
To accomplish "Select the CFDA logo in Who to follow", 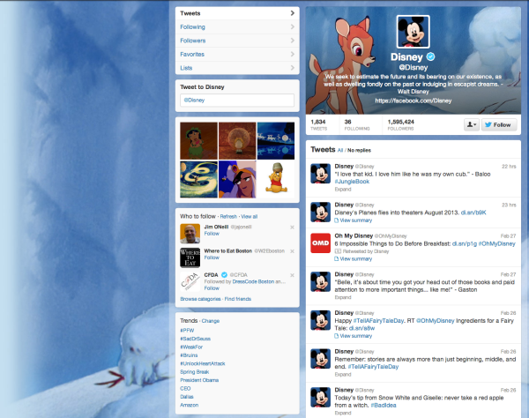I will (190, 281).
